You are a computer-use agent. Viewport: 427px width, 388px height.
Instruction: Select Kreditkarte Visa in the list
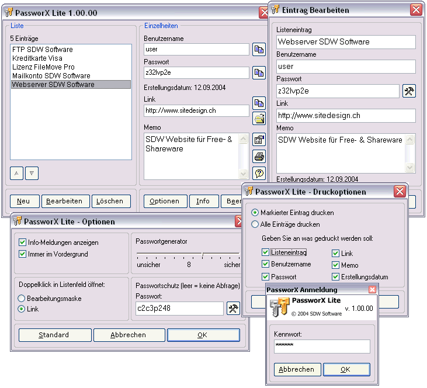[x=37, y=58]
